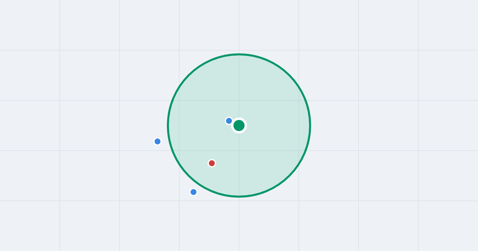Click the topmost point of the green circle outline
The width and height of the screenshot is (478, 251).
click(239, 54)
